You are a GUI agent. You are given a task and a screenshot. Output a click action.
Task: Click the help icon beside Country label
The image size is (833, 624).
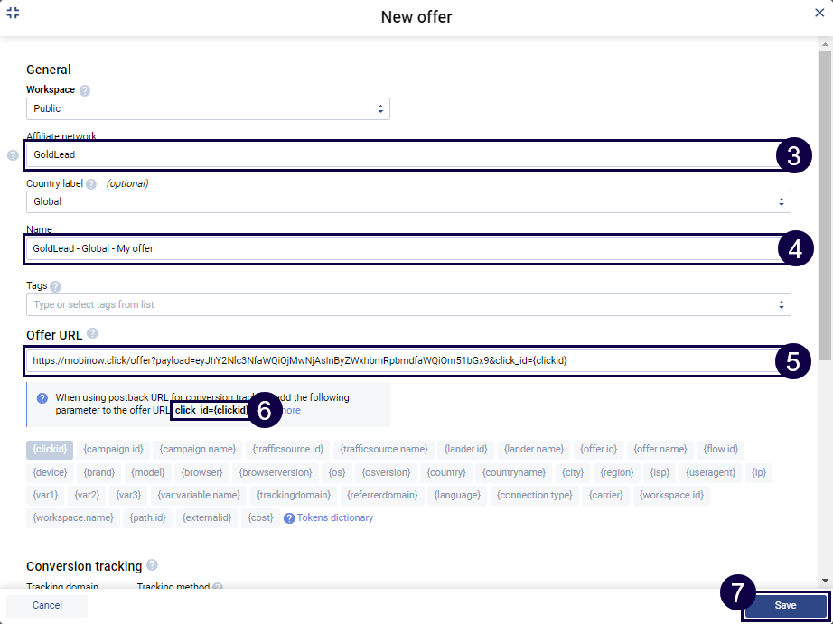click(x=91, y=183)
